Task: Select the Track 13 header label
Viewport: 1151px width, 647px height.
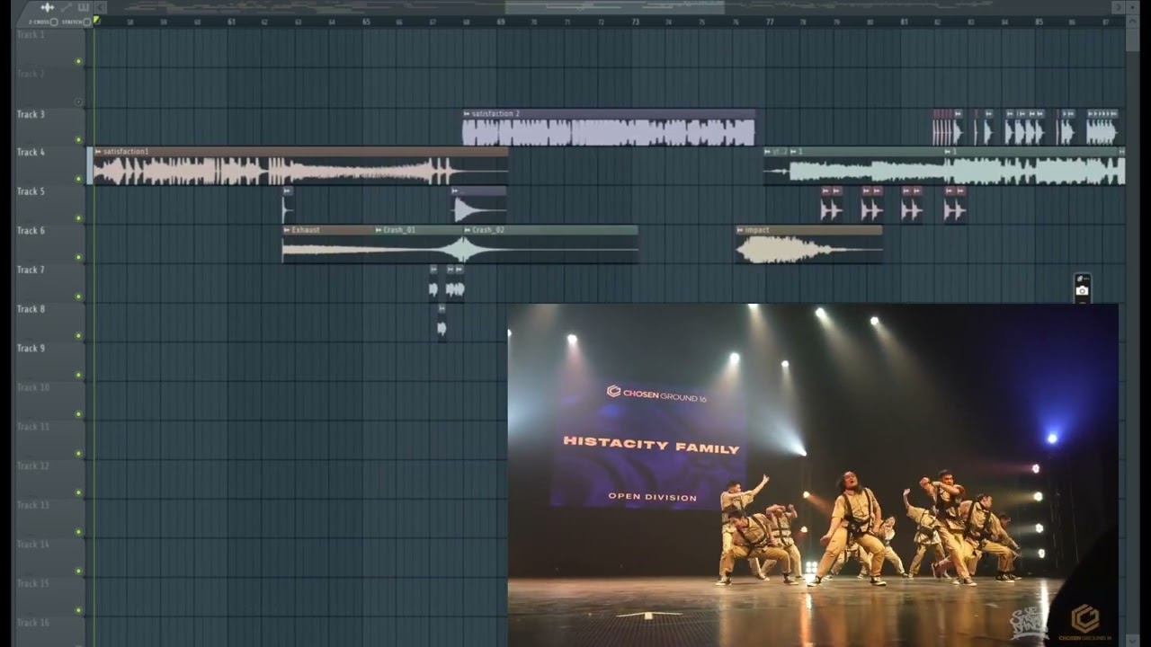Action: pyautogui.click(x=32, y=505)
